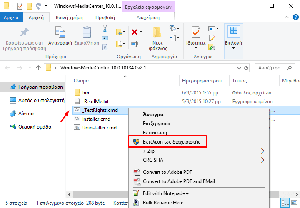Image resolution: width=300 pixels, height=208 pixels.
Task: Click the Undo arrow in title bar toolbar
Action: click(38, 6)
